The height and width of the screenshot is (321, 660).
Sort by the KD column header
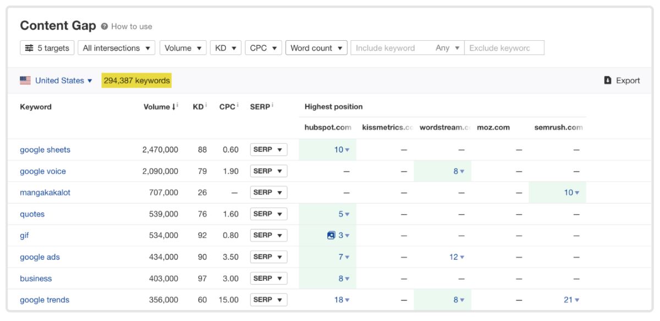200,107
